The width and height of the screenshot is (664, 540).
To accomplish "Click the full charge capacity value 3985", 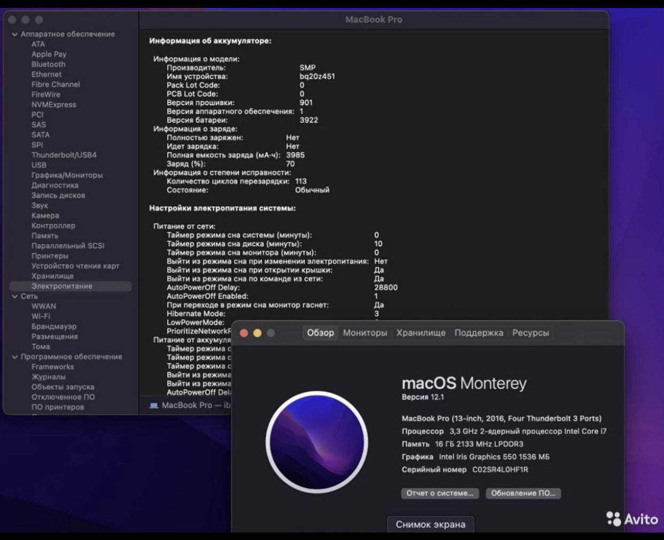I will tap(295, 155).
